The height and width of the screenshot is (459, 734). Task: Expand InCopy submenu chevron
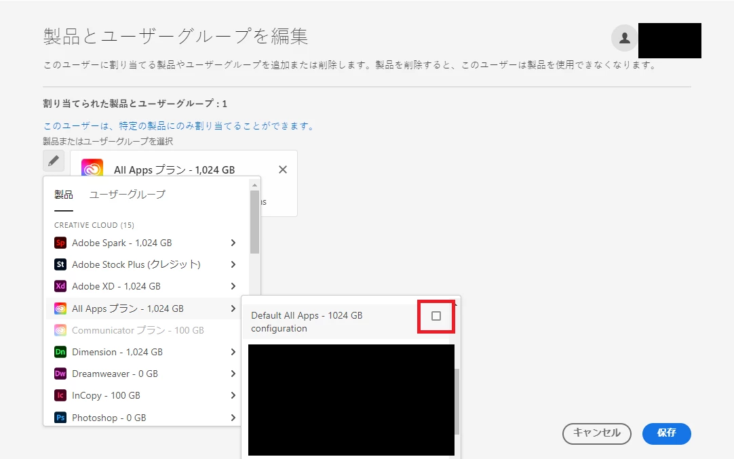point(233,395)
